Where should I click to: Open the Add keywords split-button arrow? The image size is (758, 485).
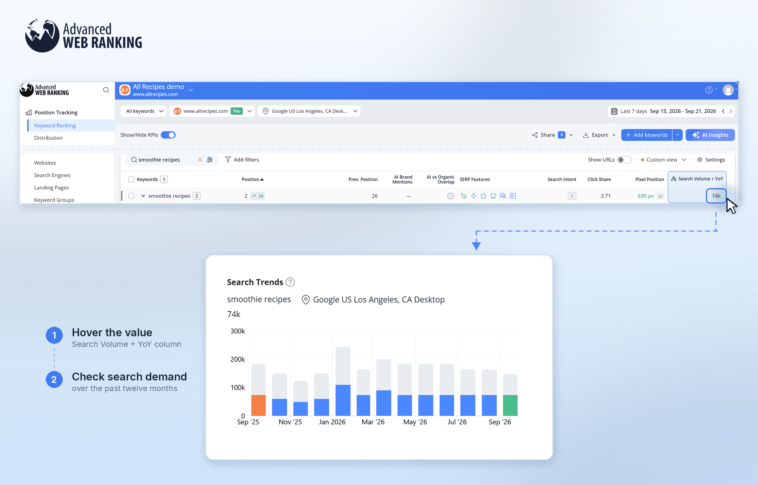point(678,135)
